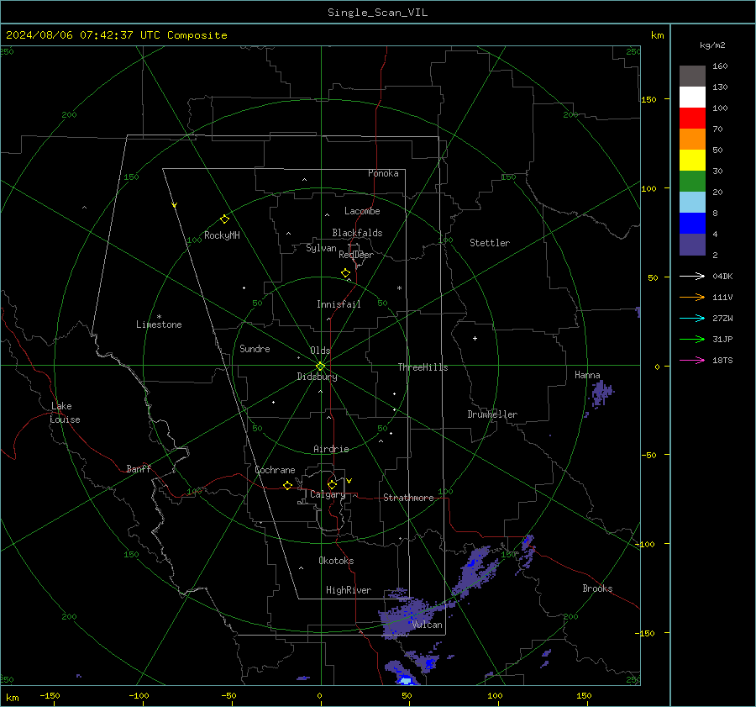Click the RockyMH label
The image size is (756, 707).
coord(222,235)
